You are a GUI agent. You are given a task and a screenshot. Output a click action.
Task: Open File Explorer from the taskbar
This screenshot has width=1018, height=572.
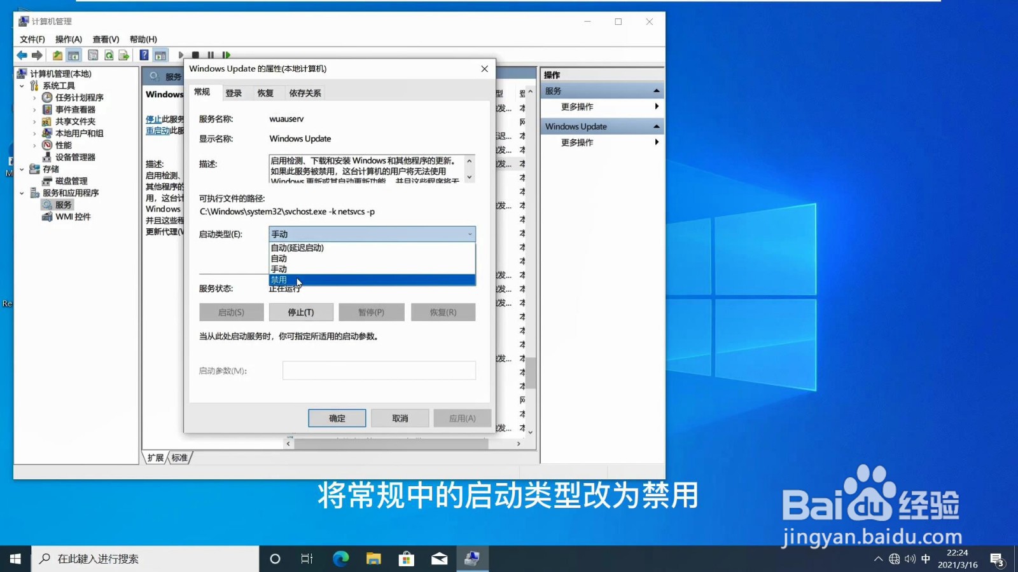click(373, 559)
